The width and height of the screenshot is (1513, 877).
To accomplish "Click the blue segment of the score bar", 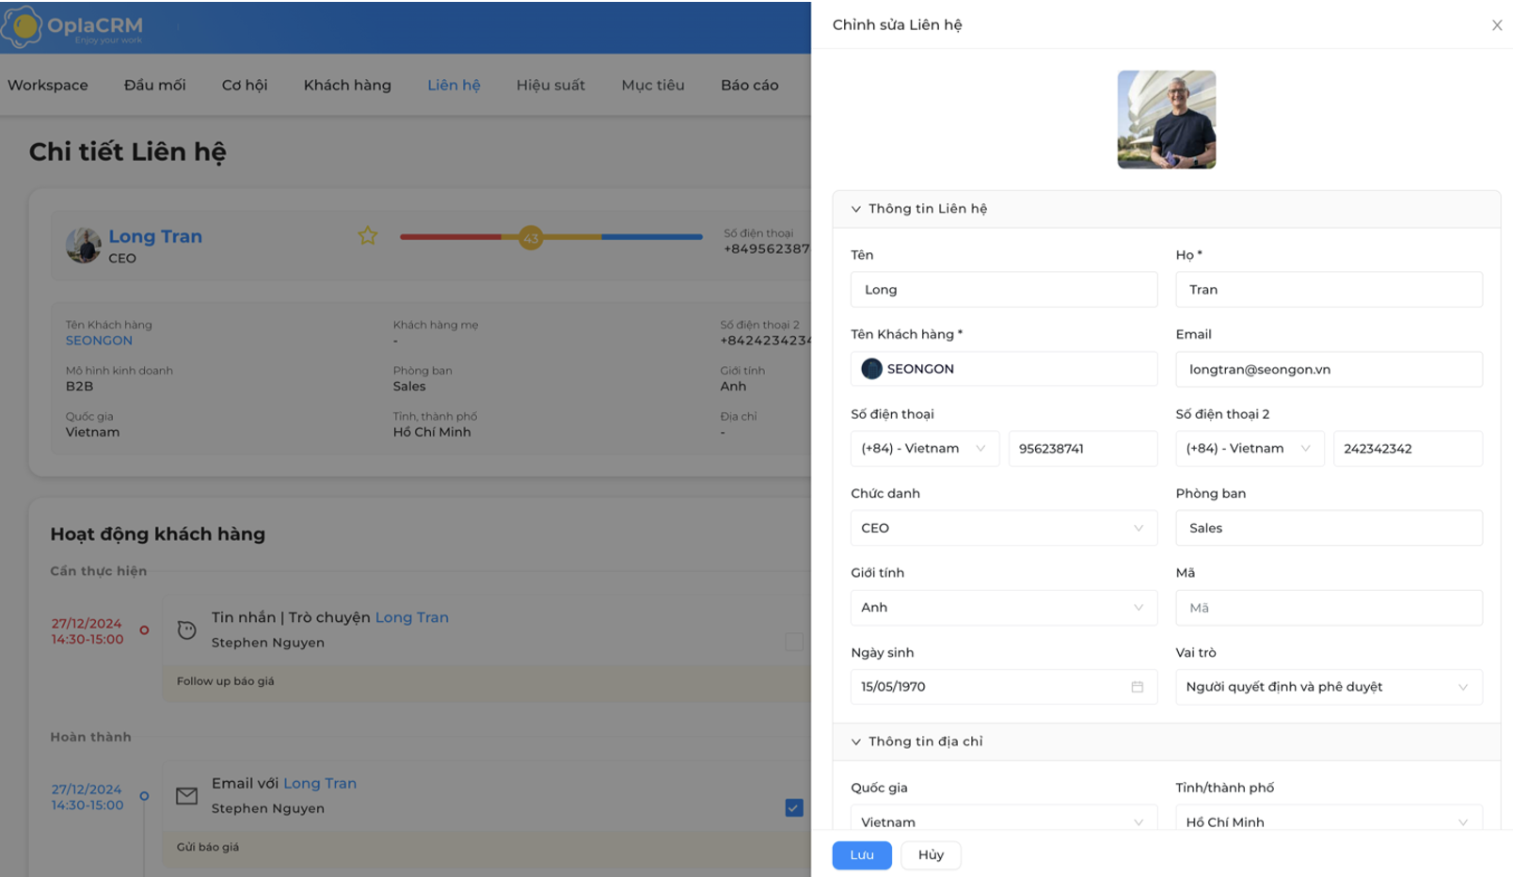I will click(652, 237).
